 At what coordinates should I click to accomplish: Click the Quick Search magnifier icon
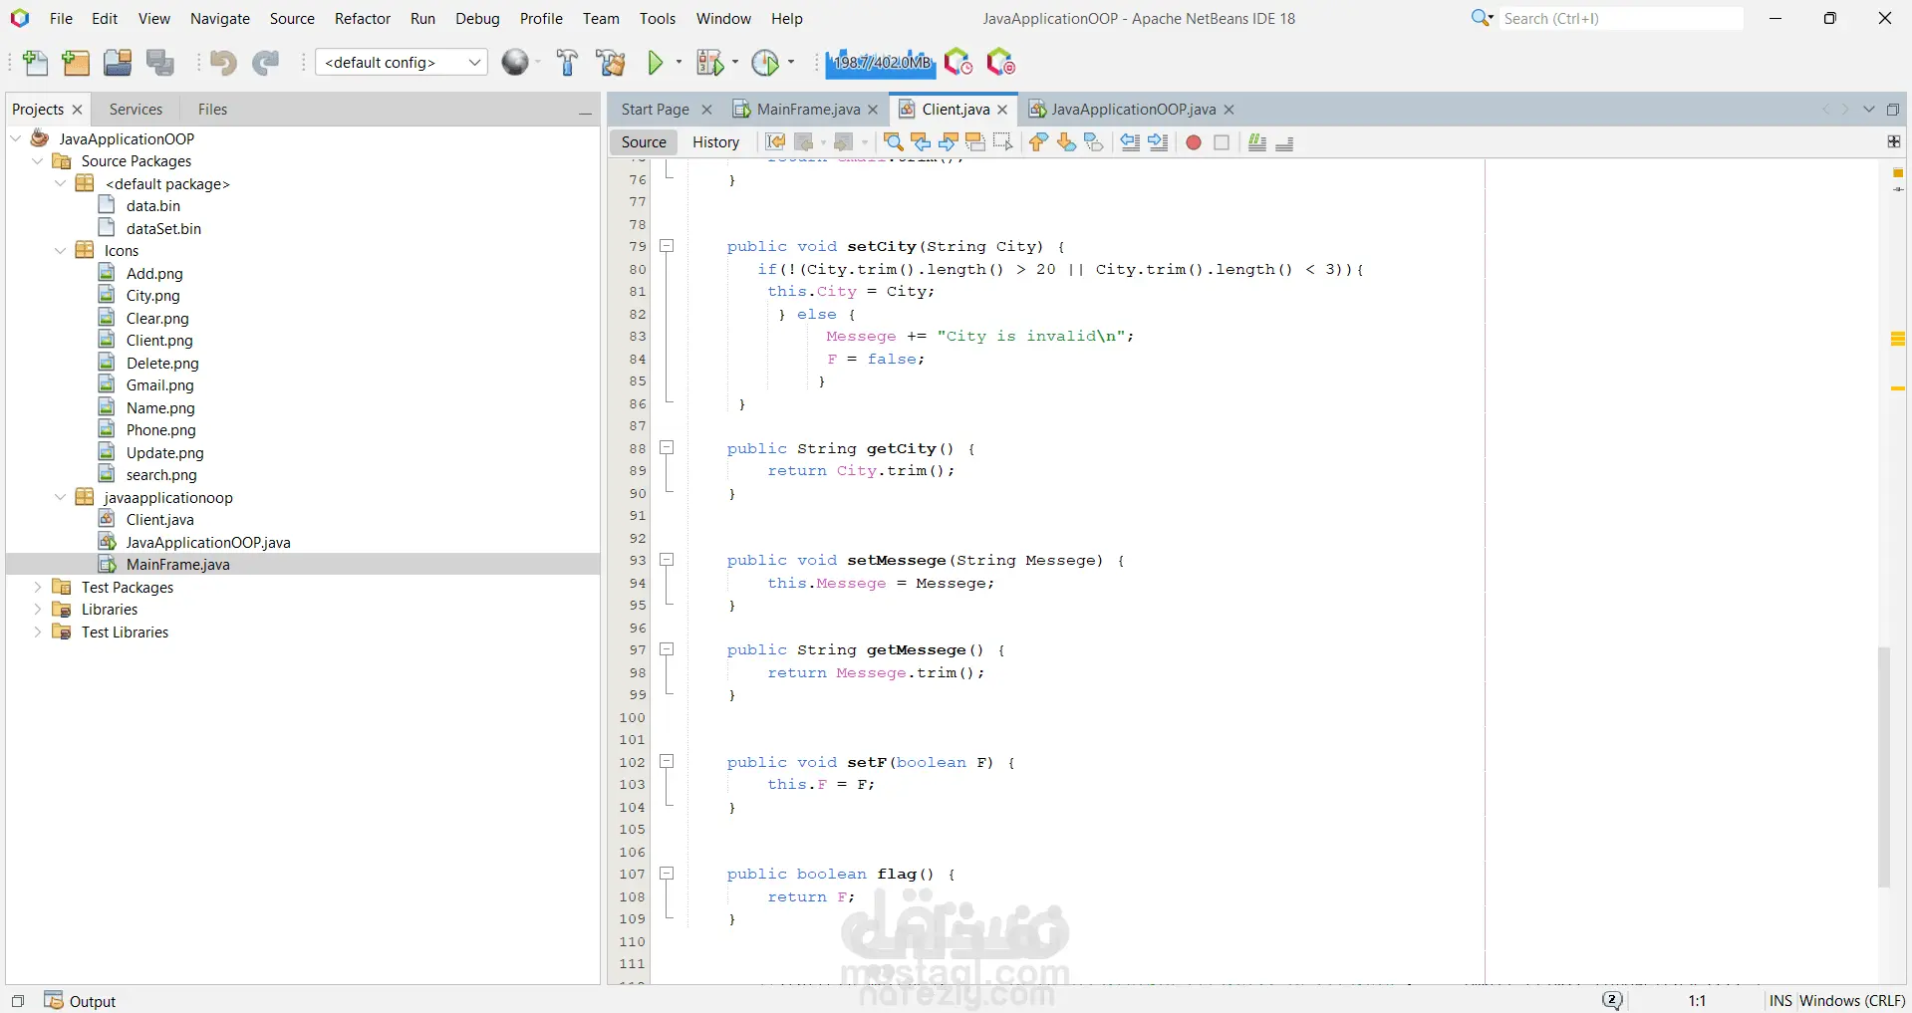click(1482, 18)
